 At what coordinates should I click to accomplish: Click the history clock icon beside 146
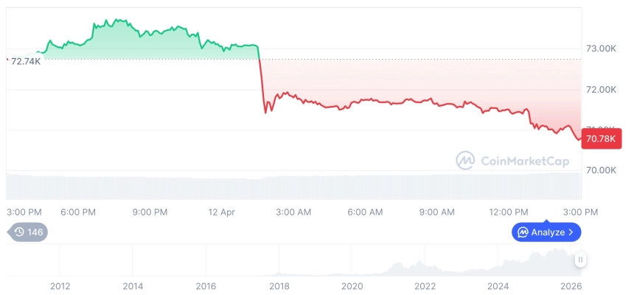pos(19,232)
